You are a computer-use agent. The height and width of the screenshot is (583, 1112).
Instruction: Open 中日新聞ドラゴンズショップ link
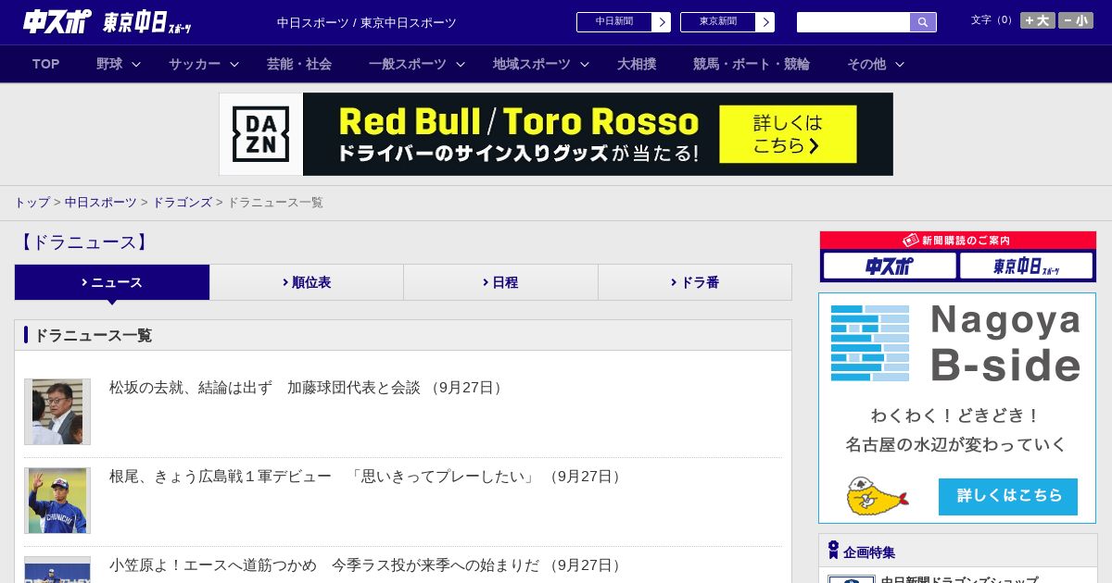tap(959, 580)
